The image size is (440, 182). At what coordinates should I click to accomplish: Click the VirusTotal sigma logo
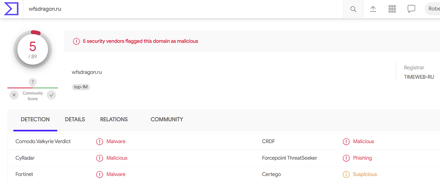coord(11,9)
